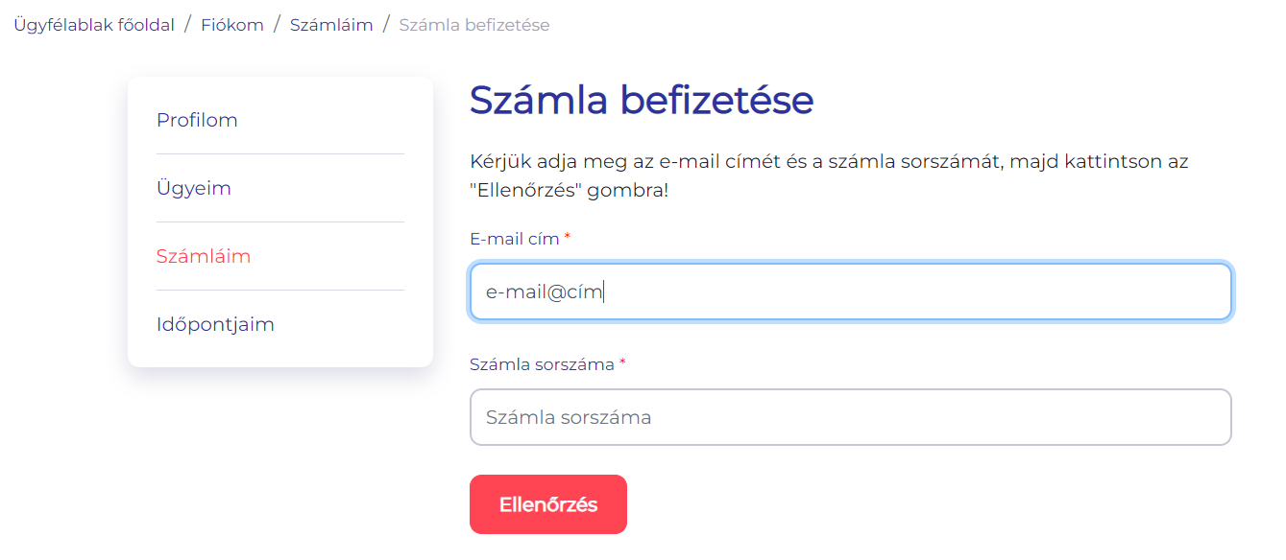Click the current Számla befizetése breadcrumb item
The height and width of the screenshot is (560, 1286).
pyautogui.click(x=473, y=25)
